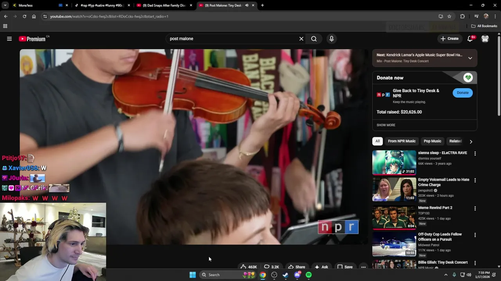Select the 'Related' chip

click(455, 141)
